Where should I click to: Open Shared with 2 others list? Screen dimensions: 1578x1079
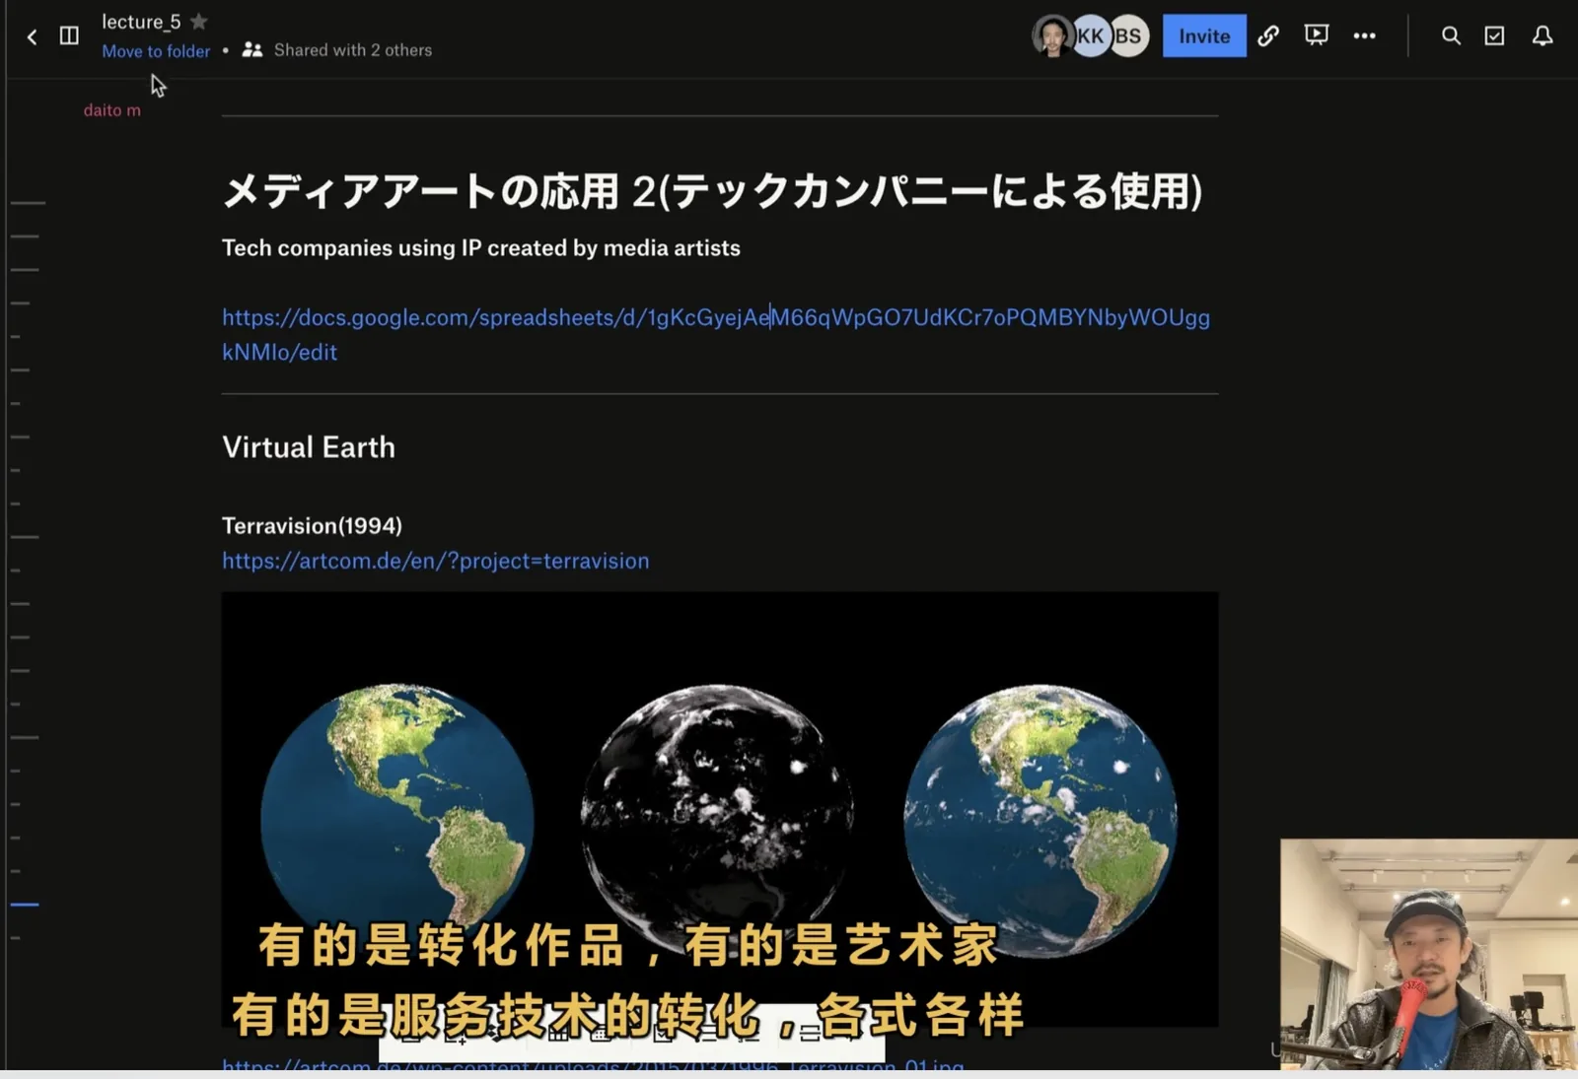(337, 50)
